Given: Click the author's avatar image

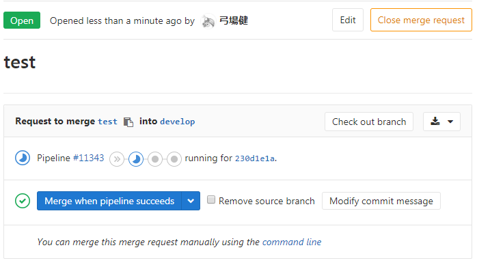Looking at the screenshot, I should pyautogui.click(x=208, y=21).
